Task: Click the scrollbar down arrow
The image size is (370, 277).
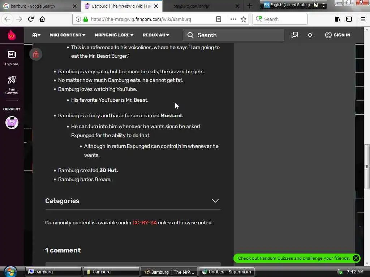Action: click(x=367, y=263)
